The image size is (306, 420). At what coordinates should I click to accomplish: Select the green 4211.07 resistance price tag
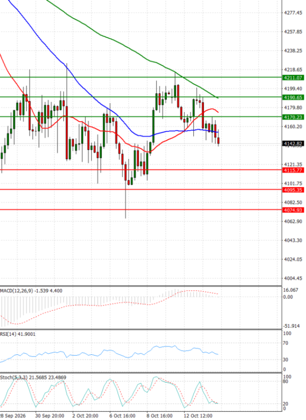tap(293, 78)
